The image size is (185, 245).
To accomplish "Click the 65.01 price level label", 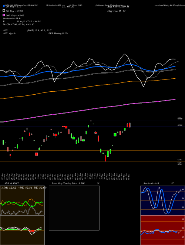I will click(180, 160).
